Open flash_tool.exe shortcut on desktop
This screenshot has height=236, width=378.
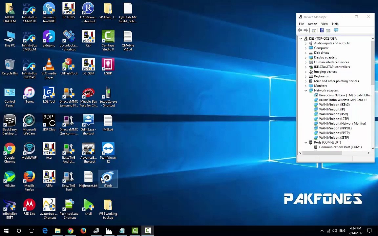[69, 208]
